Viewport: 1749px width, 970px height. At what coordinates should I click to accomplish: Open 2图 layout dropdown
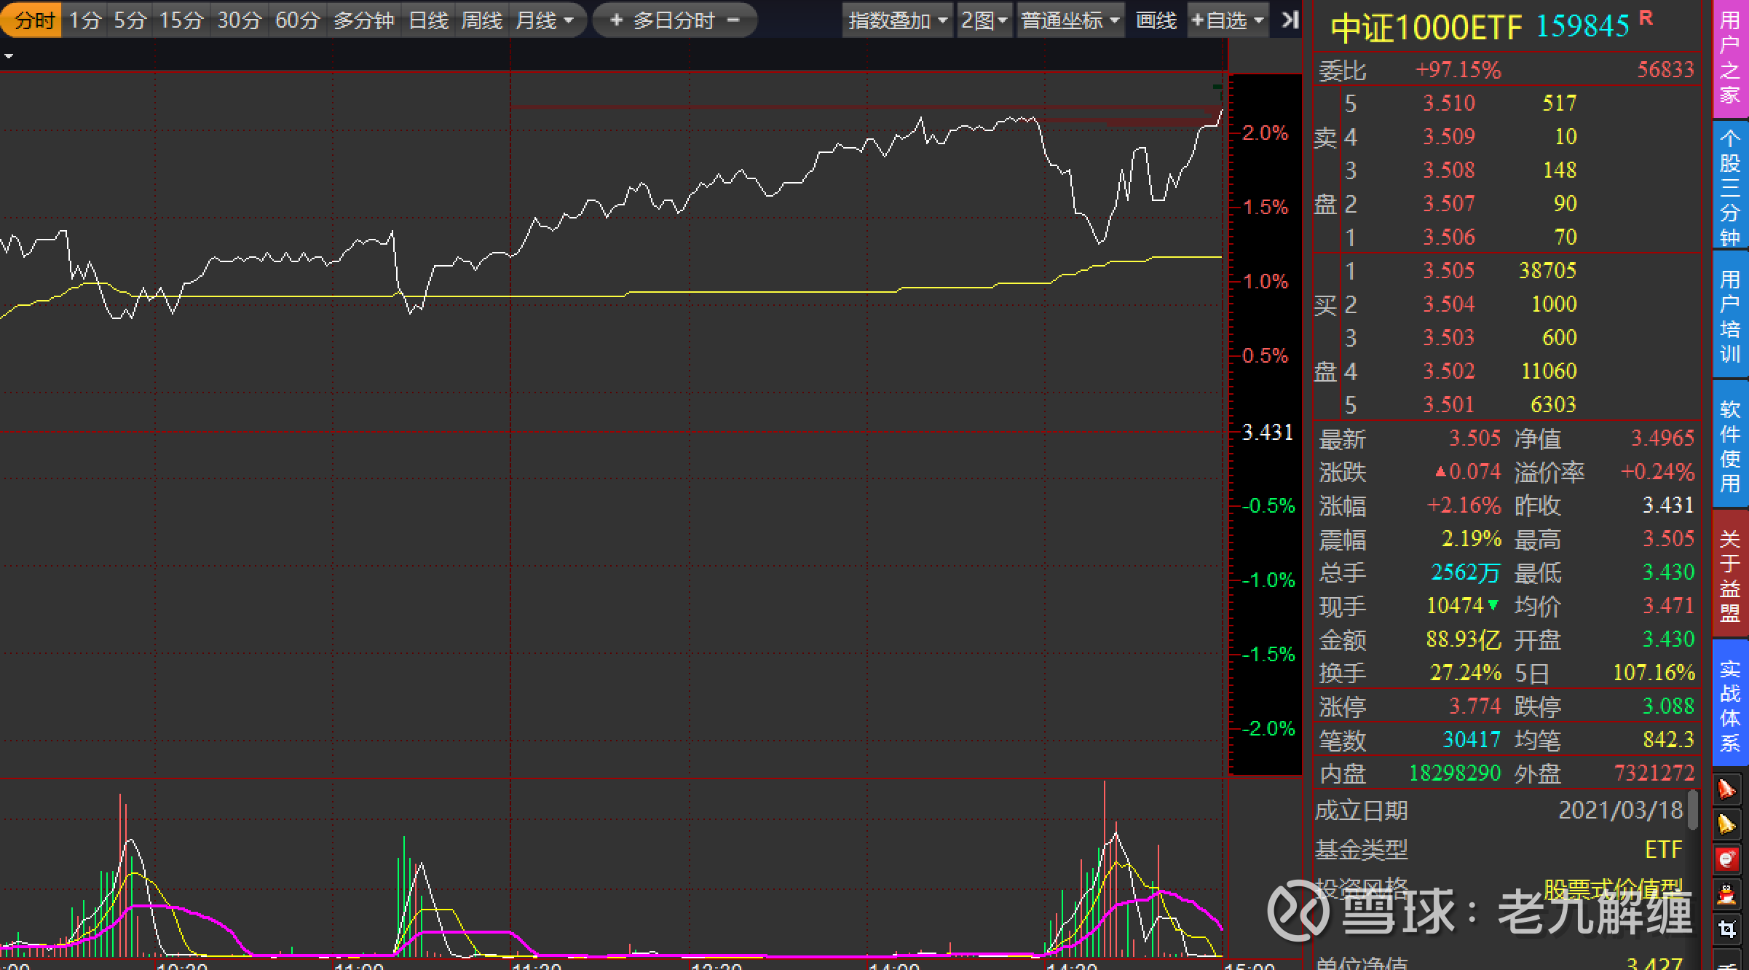(x=984, y=20)
